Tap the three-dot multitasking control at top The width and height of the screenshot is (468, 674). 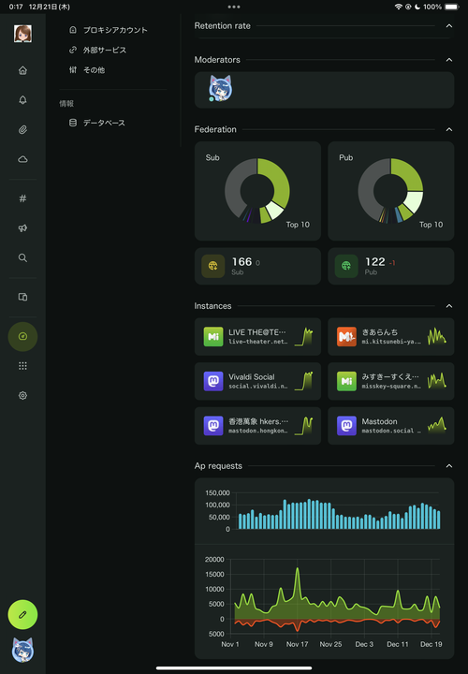[x=234, y=7]
